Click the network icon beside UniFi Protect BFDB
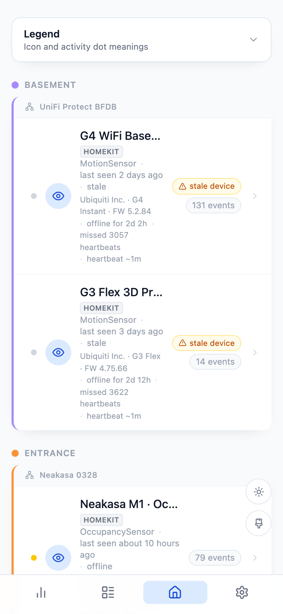The image size is (283, 614). pos(29,107)
